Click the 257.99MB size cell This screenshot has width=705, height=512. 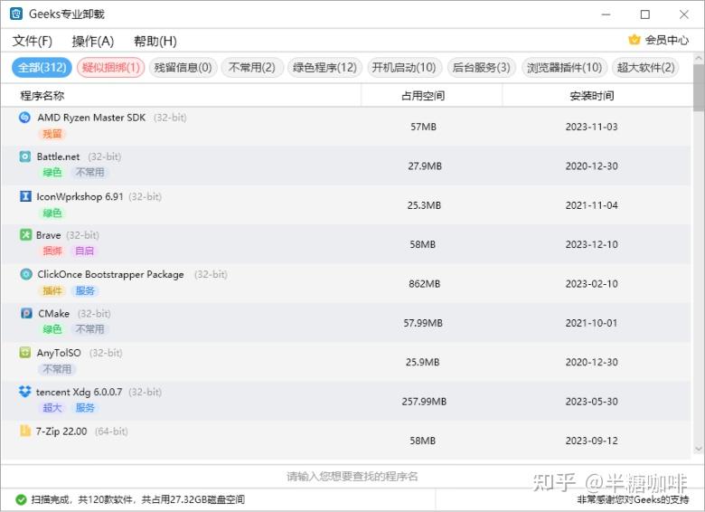click(424, 402)
